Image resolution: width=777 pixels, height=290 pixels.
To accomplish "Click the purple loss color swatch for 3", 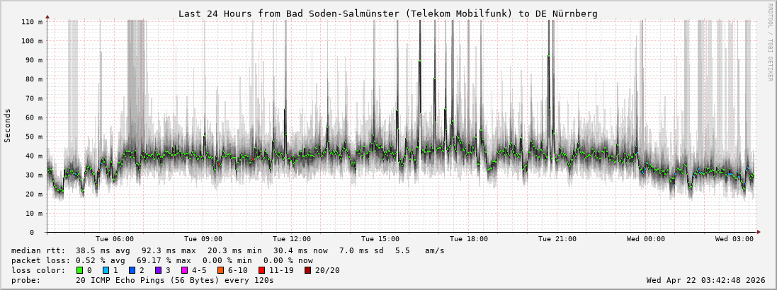I will tap(158, 270).
